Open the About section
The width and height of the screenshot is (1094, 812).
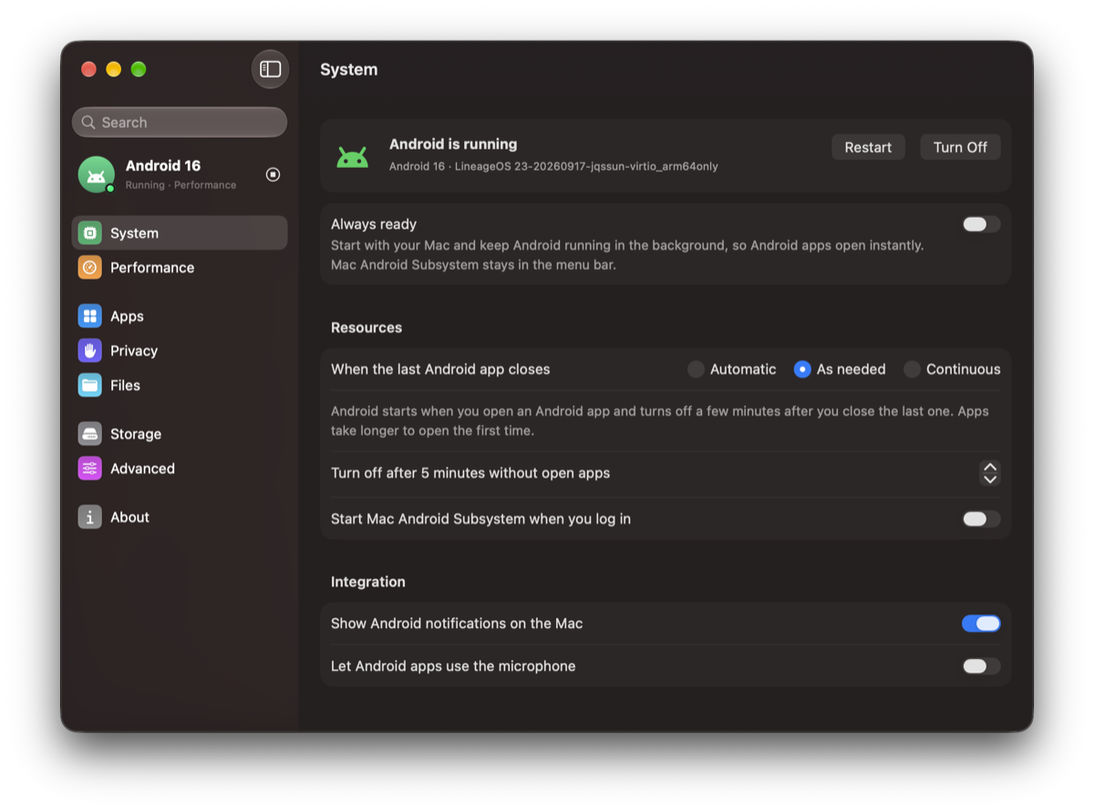[x=180, y=517]
